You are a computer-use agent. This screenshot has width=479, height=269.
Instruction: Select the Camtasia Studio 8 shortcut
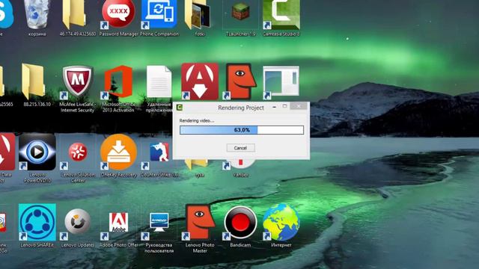281,14
